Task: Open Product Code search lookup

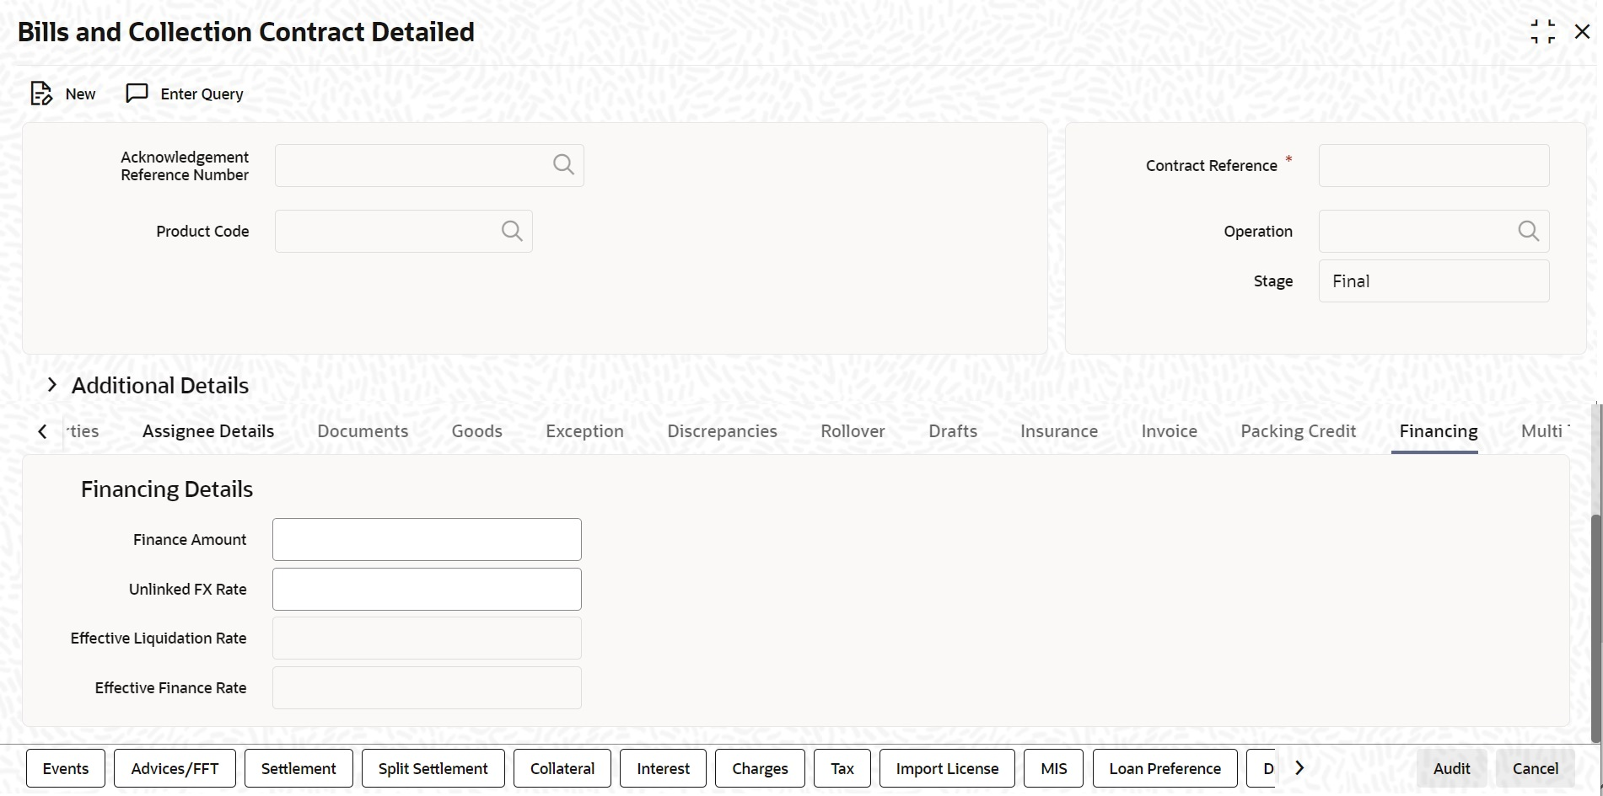Action: [x=512, y=231]
